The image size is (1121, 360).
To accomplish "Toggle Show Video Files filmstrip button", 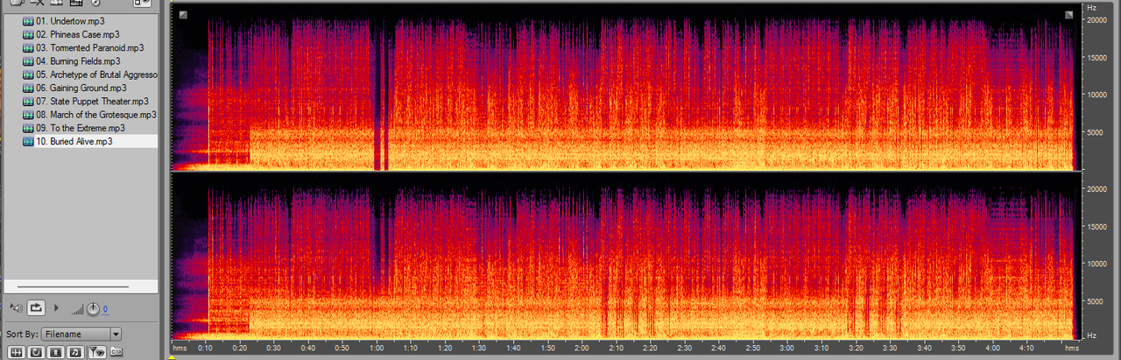I will [x=56, y=352].
